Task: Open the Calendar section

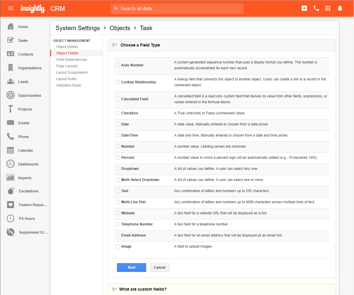Action: (x=26, y=150)
